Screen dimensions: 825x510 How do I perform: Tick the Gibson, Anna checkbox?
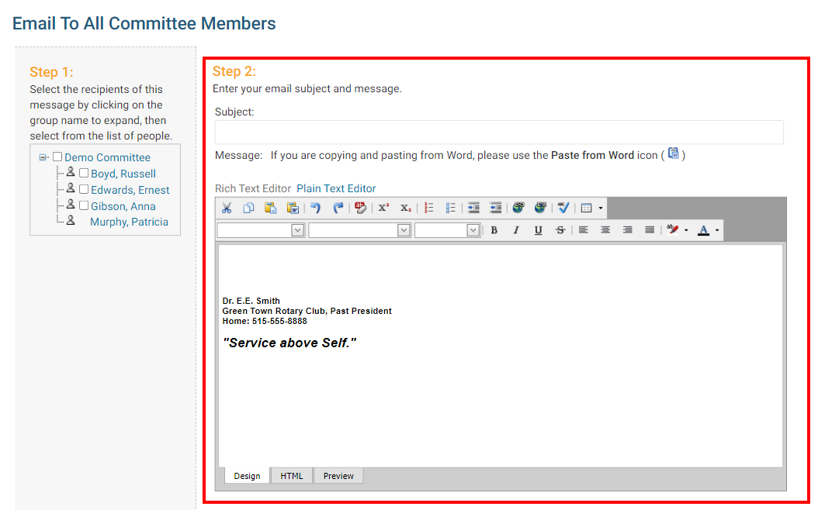pyautogui.click(x=84, y=206)
